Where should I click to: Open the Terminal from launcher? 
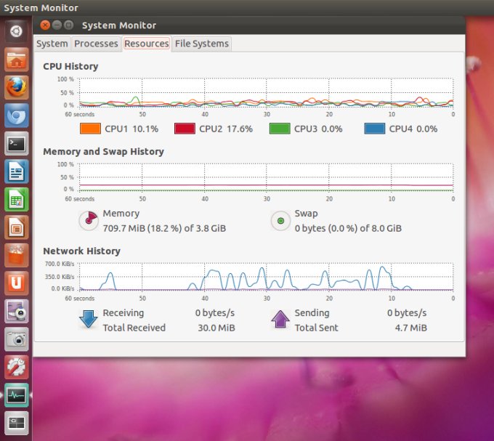[x=17, y=144]
